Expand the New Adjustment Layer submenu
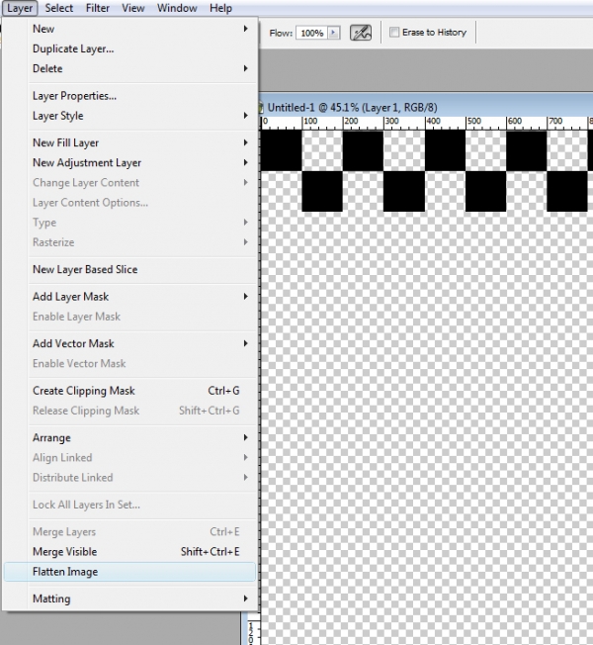This screenshot has width=593, height=645. 129,162
